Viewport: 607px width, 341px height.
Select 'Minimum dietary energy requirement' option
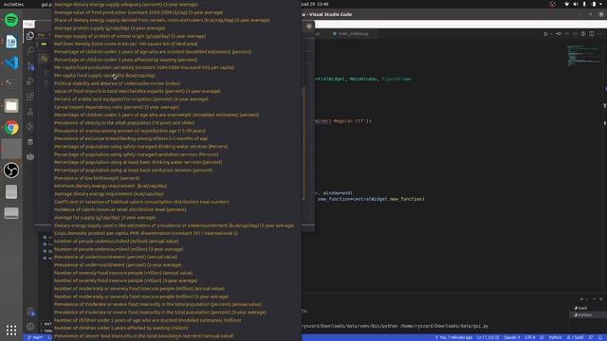111,186
